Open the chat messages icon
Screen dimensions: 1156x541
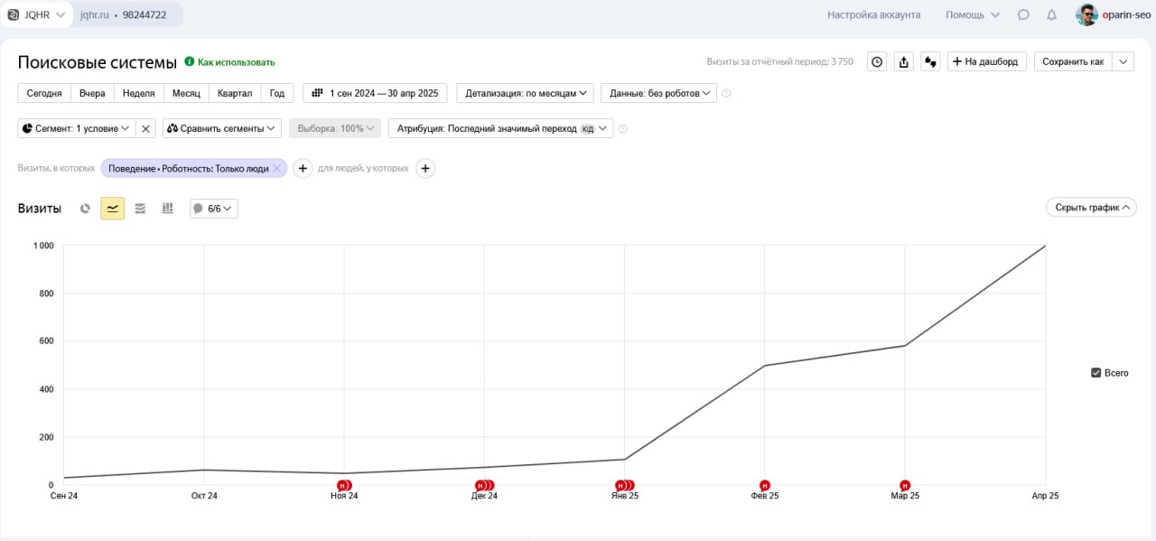[x=1023, y=14]
